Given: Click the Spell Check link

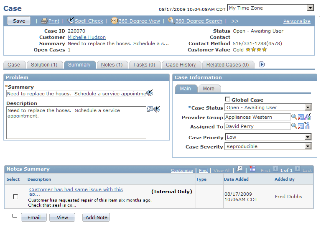Looking at the screenshot, I should (x=89, y=21).
